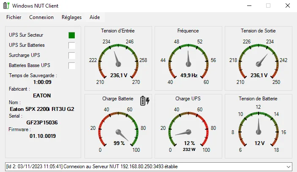Click the Surcharge UPS label
This screenshot has width=297, height=172.
pyautogui.click(x=25, y=55)
